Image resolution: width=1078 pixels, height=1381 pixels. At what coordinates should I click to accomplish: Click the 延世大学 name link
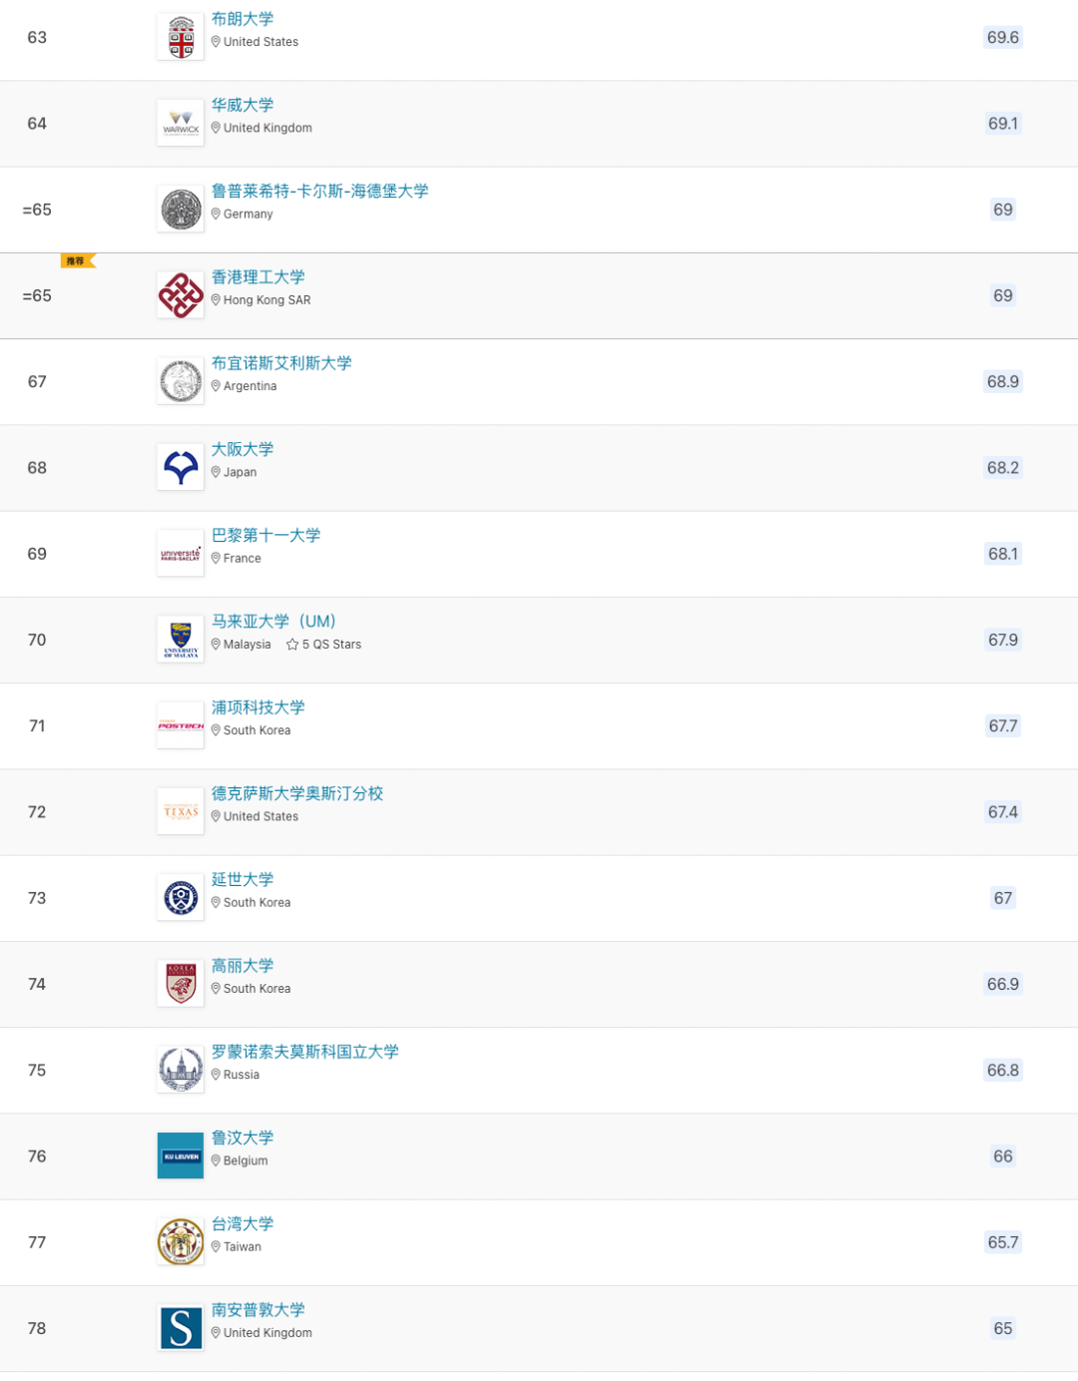(241, 879)
